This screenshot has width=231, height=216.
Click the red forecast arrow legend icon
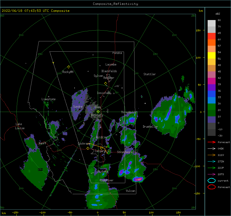pyautogui.click(x=211, y=142)
